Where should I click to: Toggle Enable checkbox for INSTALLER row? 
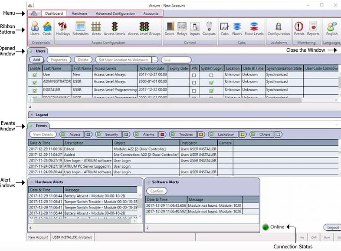point(35,91)
